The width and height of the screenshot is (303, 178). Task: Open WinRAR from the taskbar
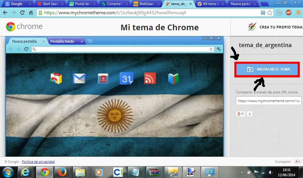pos(154,172)
